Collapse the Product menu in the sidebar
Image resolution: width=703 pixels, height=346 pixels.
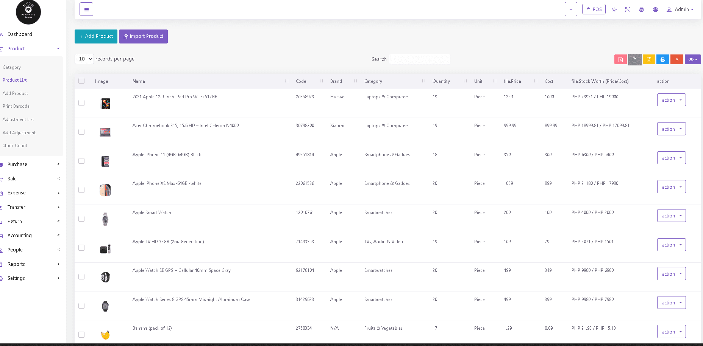click(30, 49)
